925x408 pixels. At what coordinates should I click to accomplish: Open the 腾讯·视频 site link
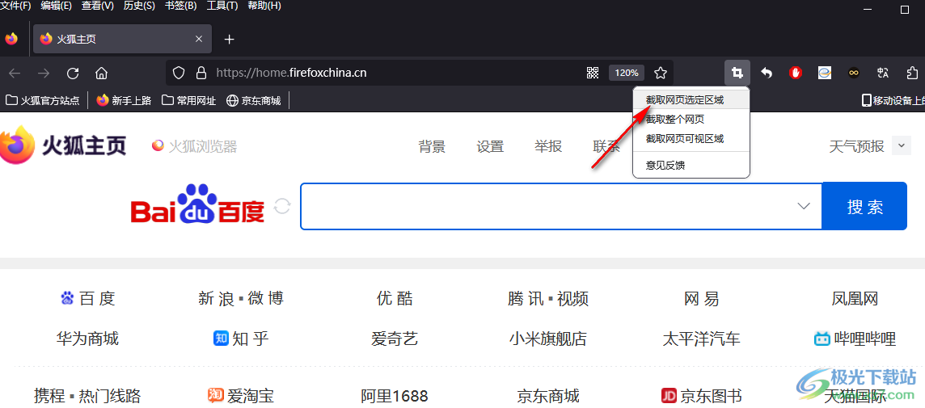[x=548, y=298]
